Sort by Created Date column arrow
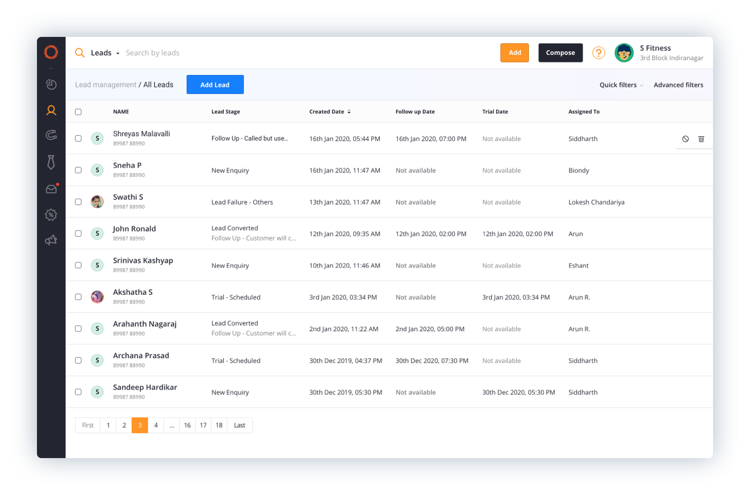750x495 pixels. tap(349, 112)
